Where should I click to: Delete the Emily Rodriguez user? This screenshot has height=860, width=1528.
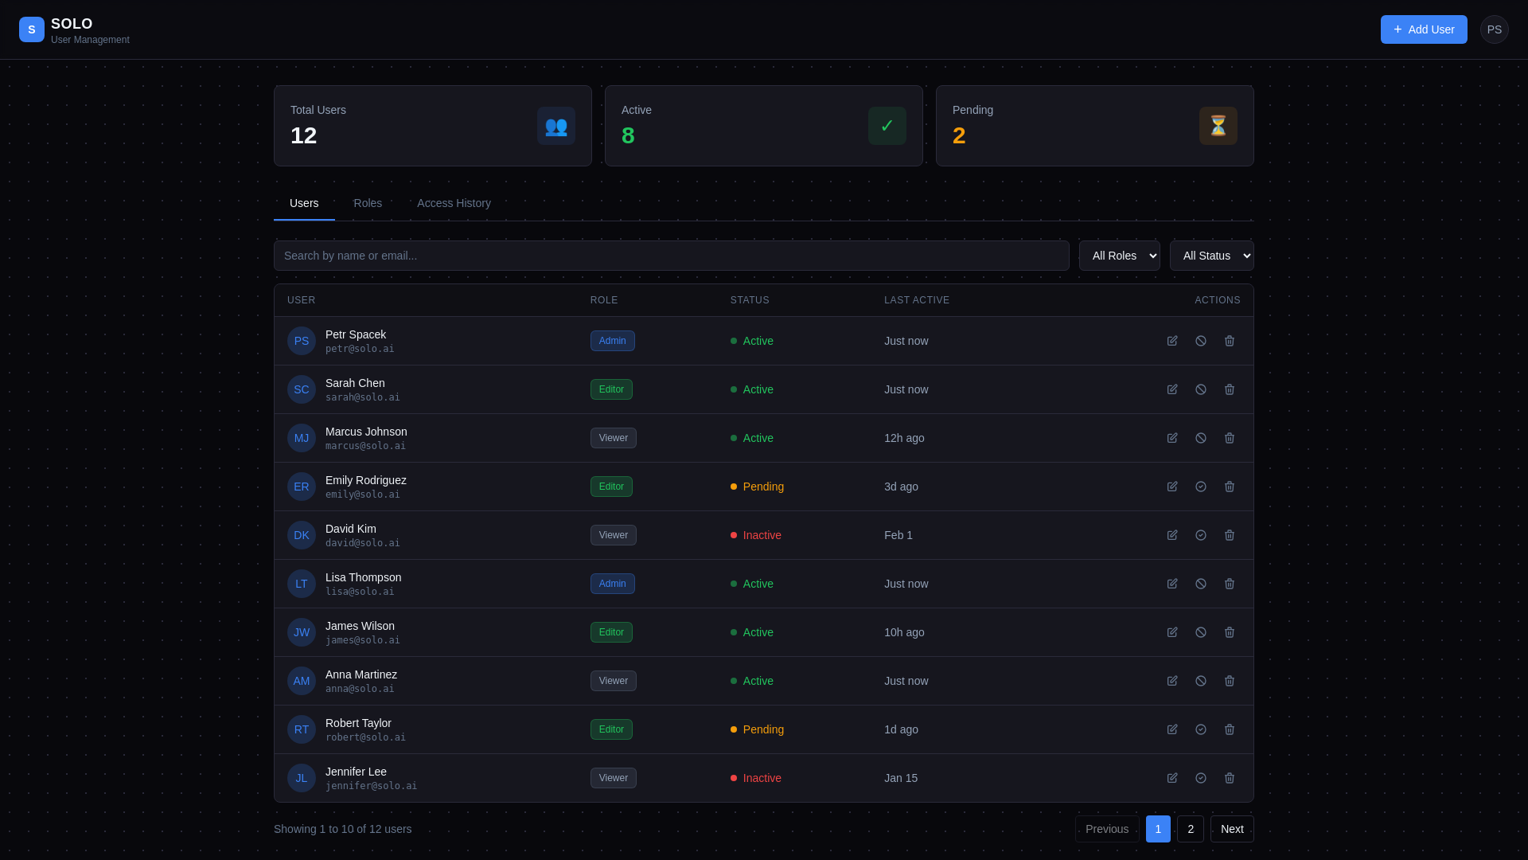pos(1230,487)
